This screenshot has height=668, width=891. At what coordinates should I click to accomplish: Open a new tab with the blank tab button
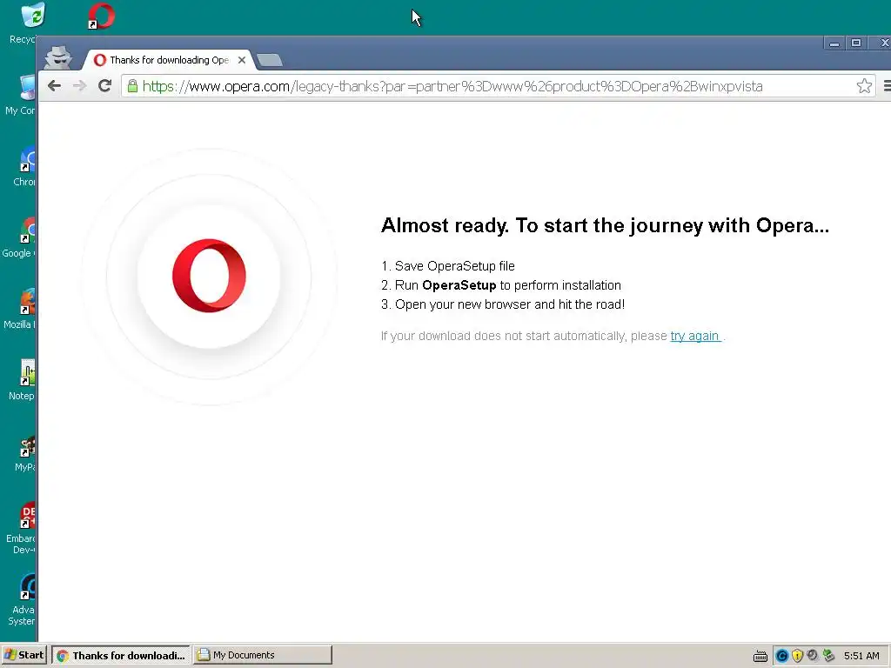point(270,60)
